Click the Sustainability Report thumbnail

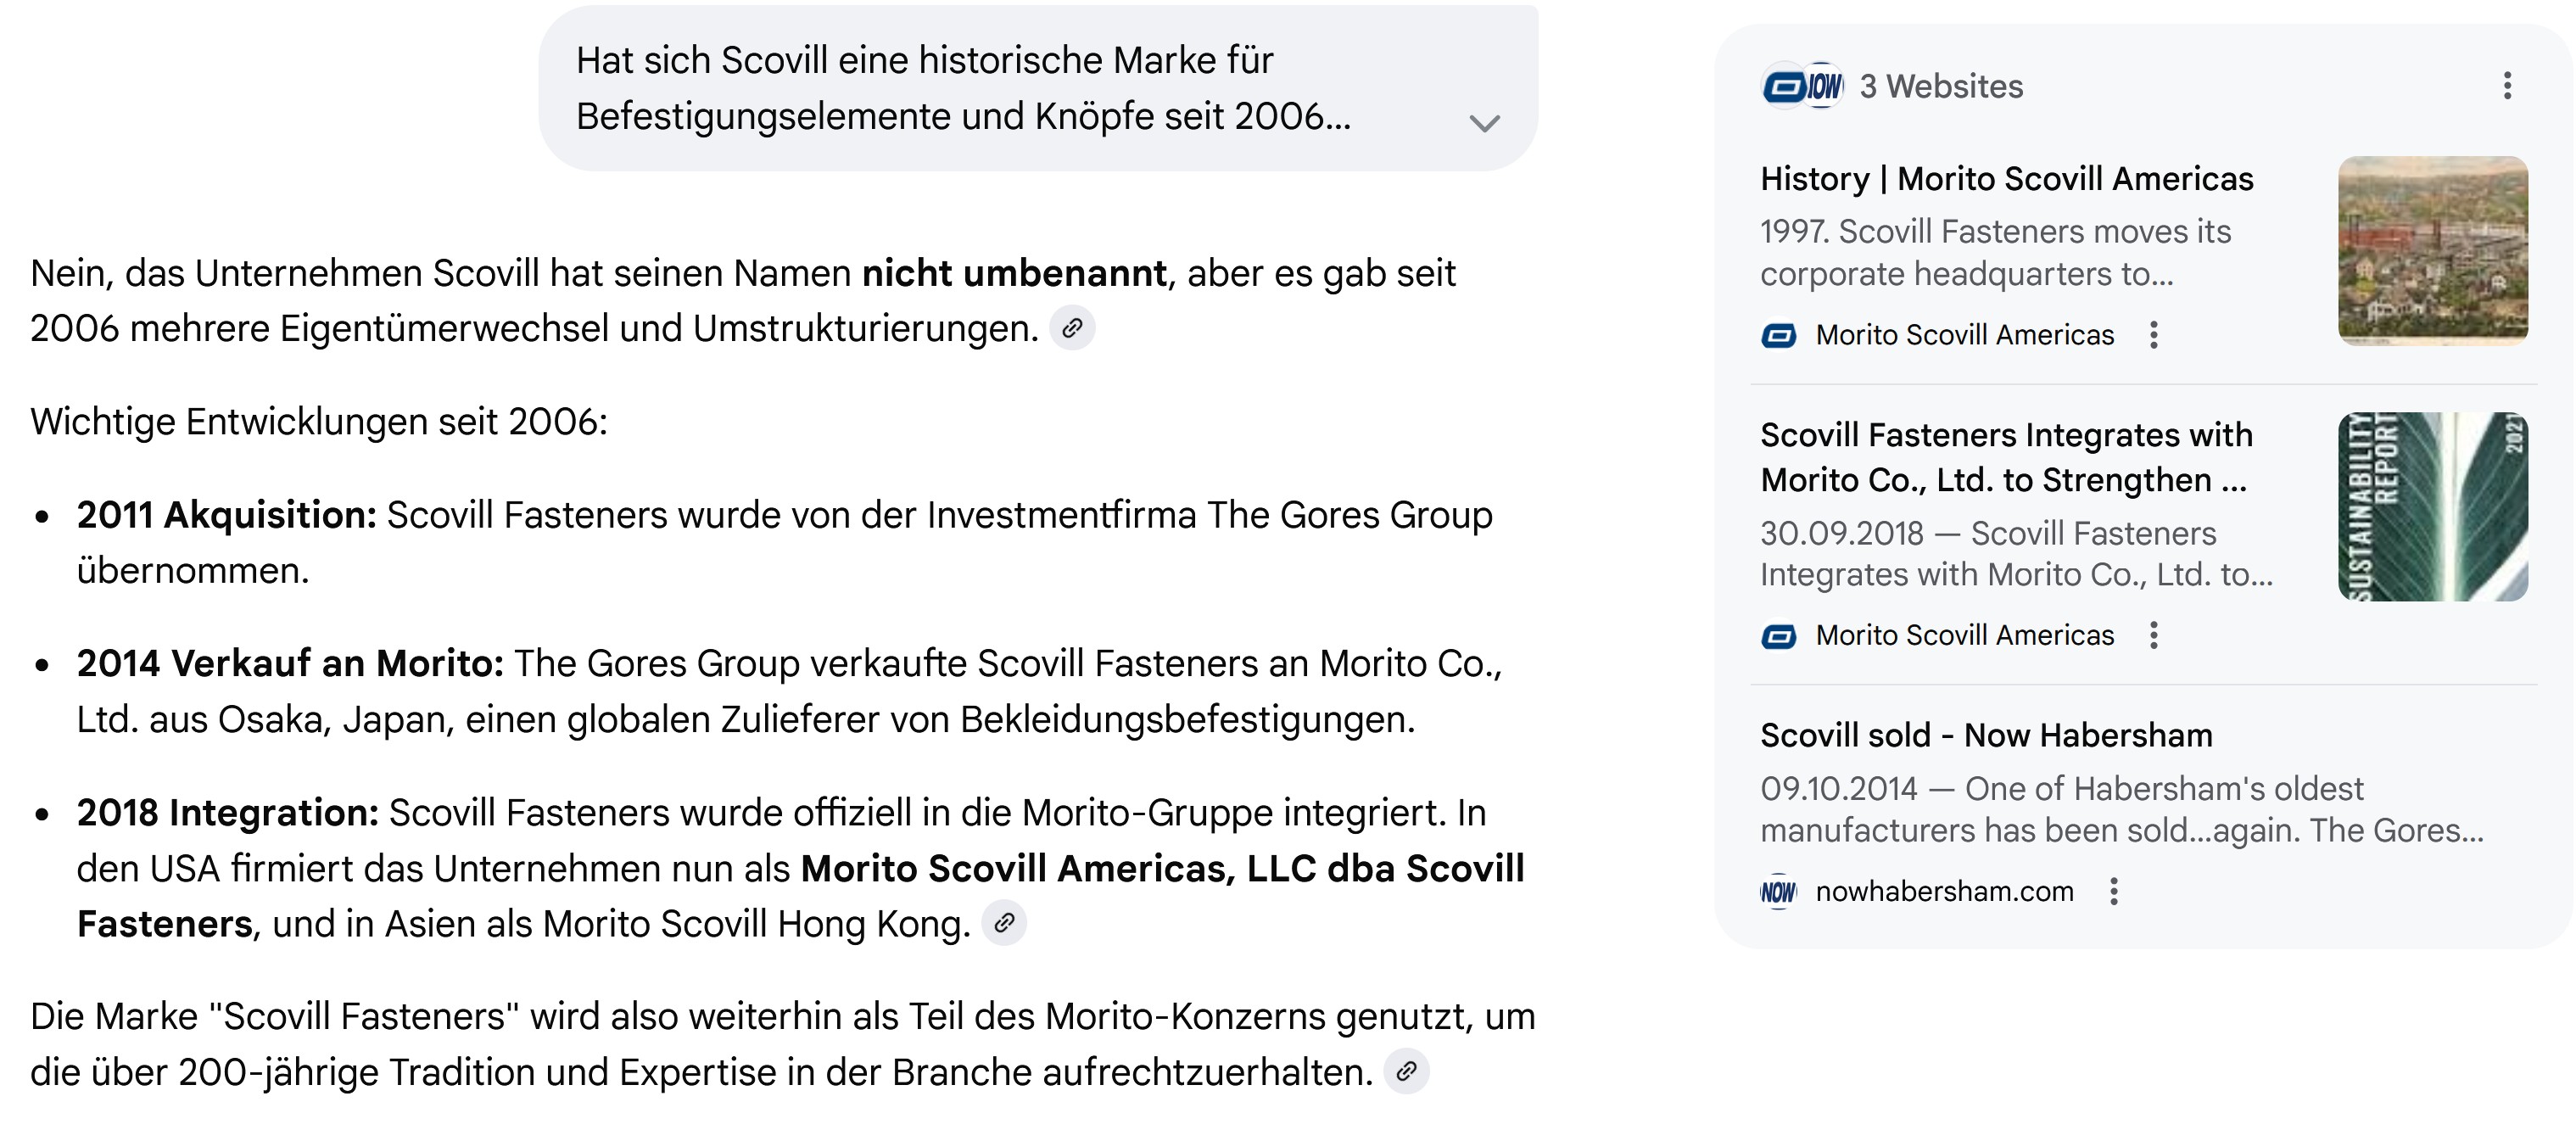tap(2432, 506)
